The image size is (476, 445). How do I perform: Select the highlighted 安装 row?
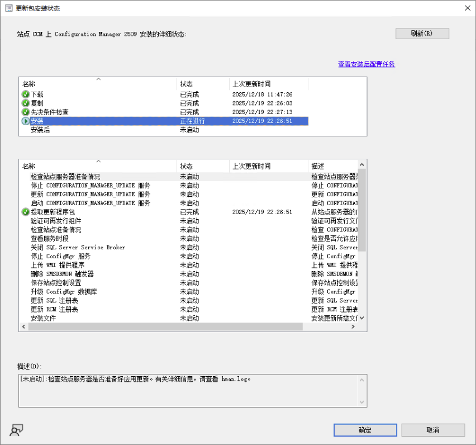[x=164, y=121]
